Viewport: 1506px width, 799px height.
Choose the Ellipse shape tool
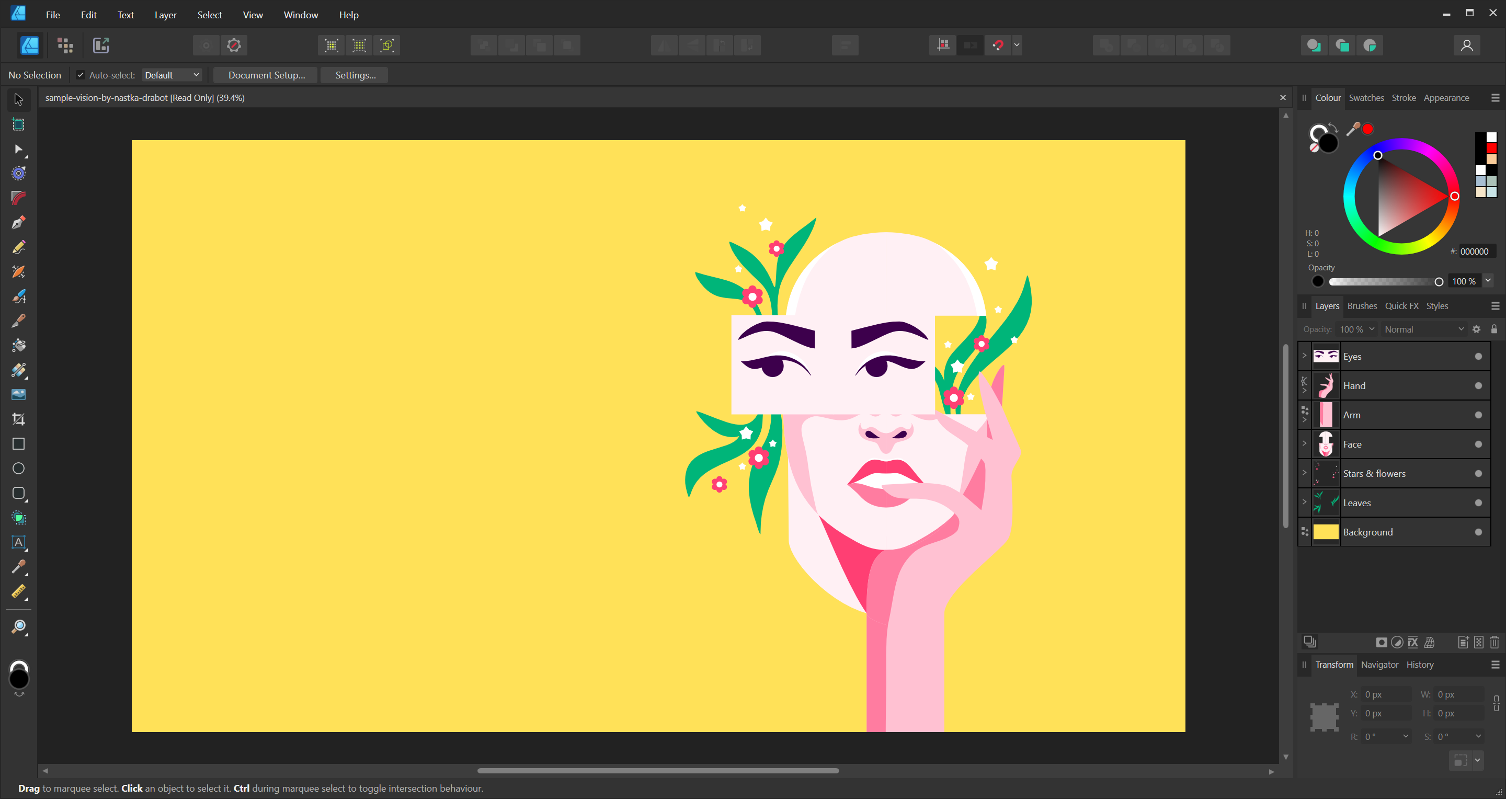click(x=18, y=468)
